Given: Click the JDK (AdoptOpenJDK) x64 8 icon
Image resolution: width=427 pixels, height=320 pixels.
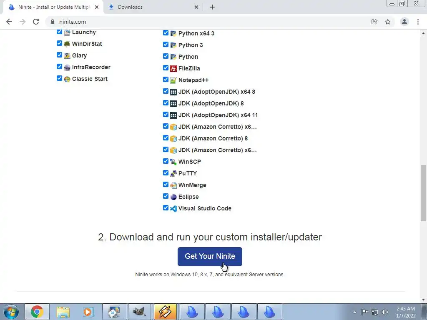Looking at the screenshot, I should tap(173, 92).
